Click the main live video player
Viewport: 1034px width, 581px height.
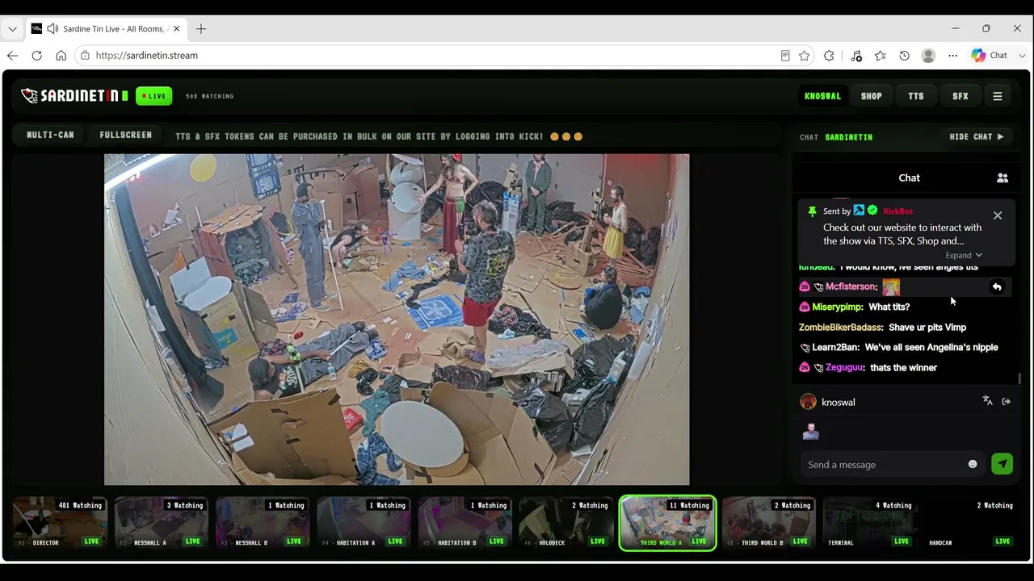click(x=397, y=320)
